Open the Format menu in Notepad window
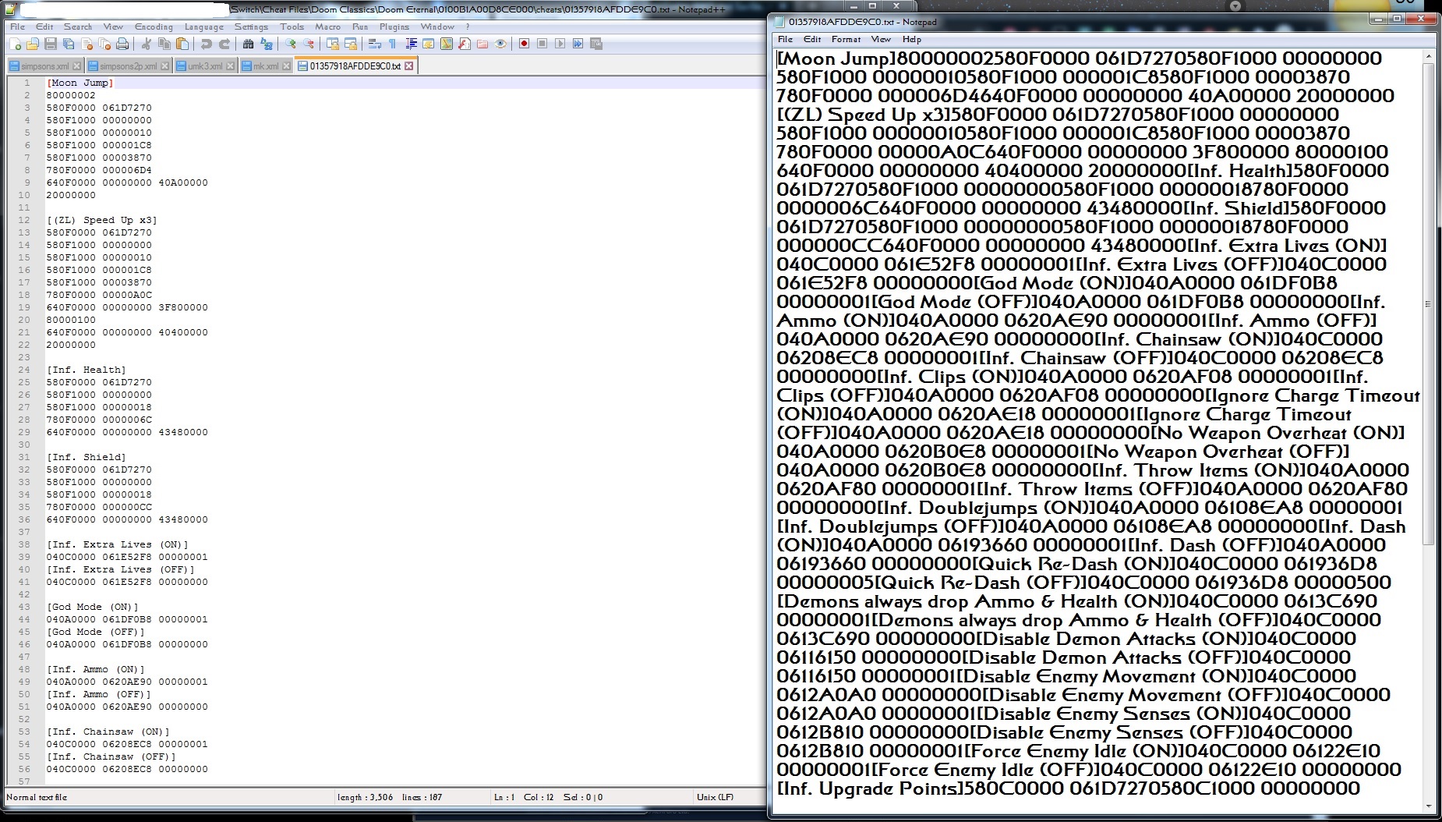Viewport: 1442px width, 822px height. [846, 39]
